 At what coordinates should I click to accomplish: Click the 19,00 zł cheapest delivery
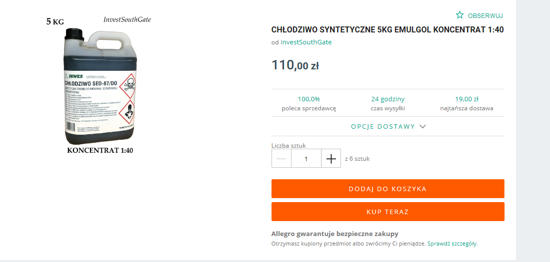(466, 99)
